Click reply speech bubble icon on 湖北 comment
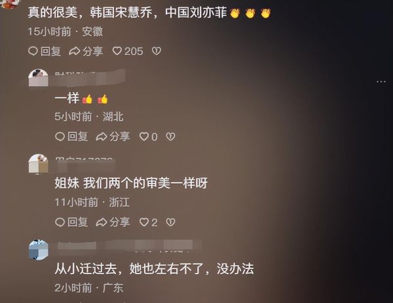 [x=60, y=136]
